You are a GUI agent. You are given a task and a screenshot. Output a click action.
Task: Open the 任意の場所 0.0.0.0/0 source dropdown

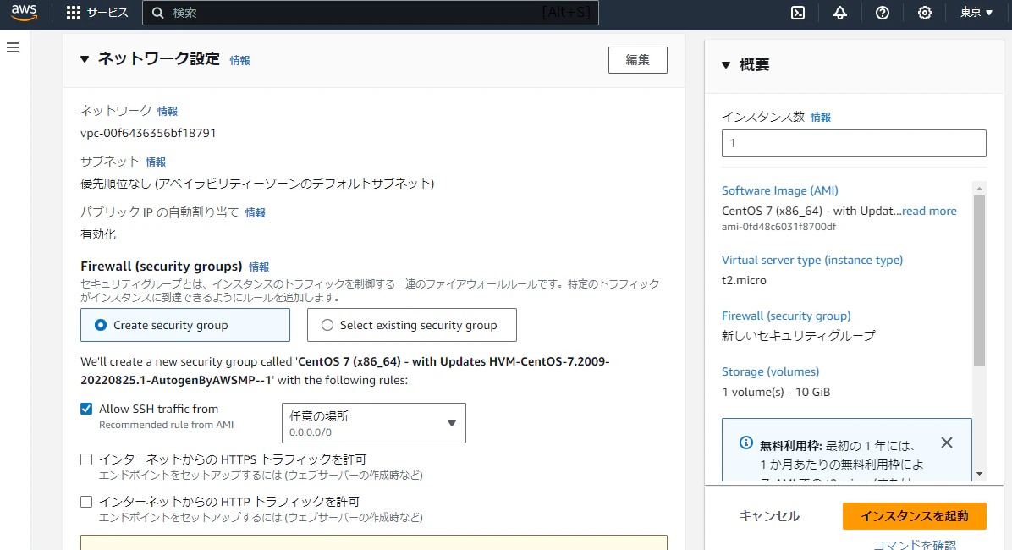pyautogui.click(x=374, y=423)
